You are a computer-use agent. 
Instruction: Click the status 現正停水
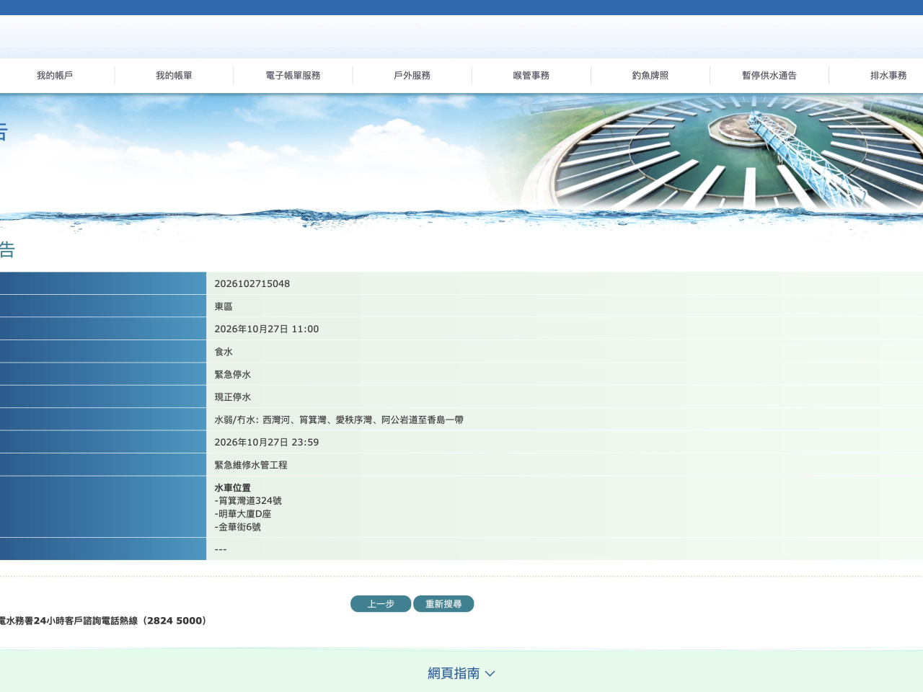232,397
